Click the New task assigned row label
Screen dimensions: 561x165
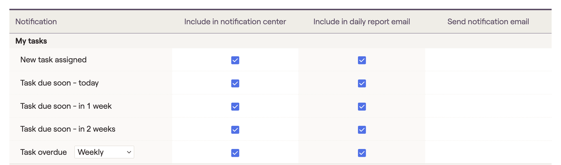tap(53, 60)
